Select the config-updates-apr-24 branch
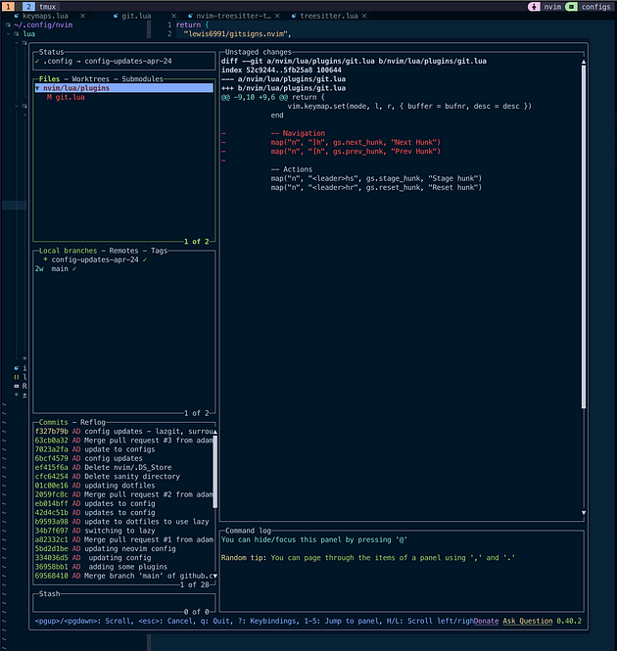The image size is (617, 651). (95, 259)
